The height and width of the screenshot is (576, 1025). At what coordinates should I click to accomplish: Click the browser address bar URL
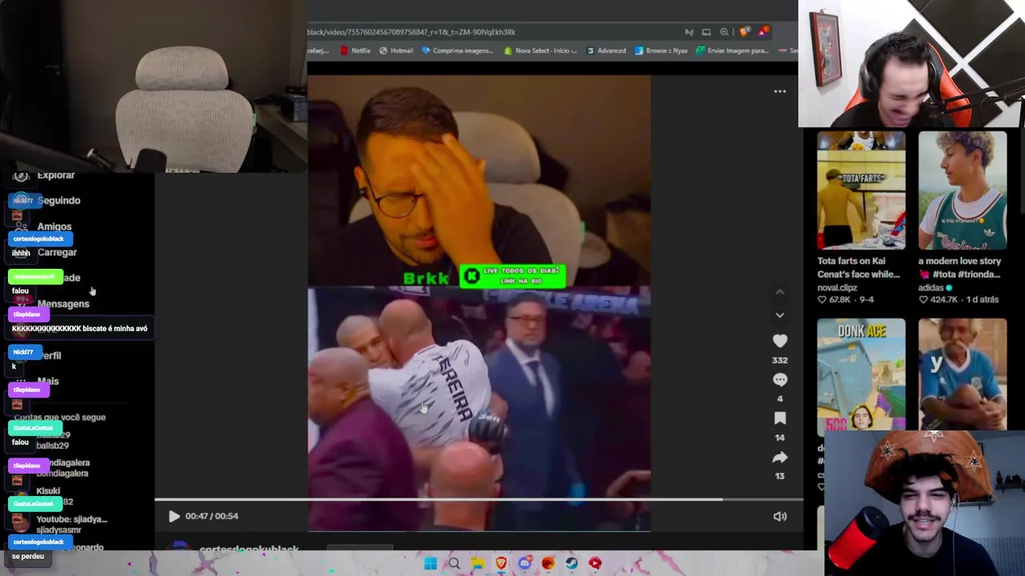[411, 32]
